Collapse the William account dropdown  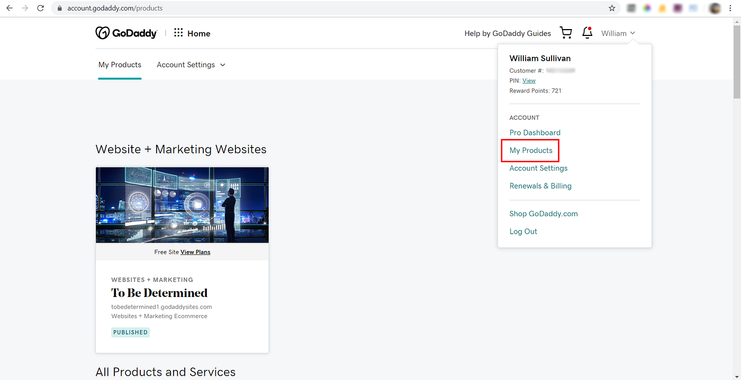pos(618,33)
